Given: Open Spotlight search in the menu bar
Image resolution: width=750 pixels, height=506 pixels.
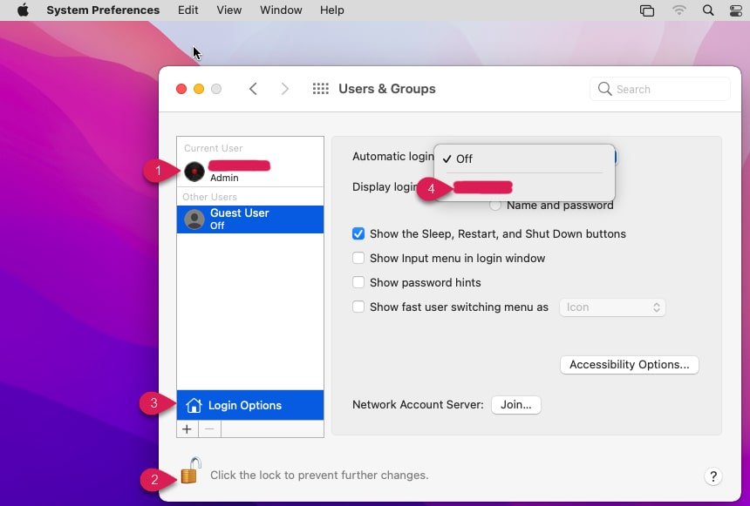Looking at the screenshot, I should click(x=708, y=10).
